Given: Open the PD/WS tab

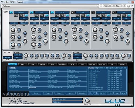Looking at the screenshot, I should point(43,64).
